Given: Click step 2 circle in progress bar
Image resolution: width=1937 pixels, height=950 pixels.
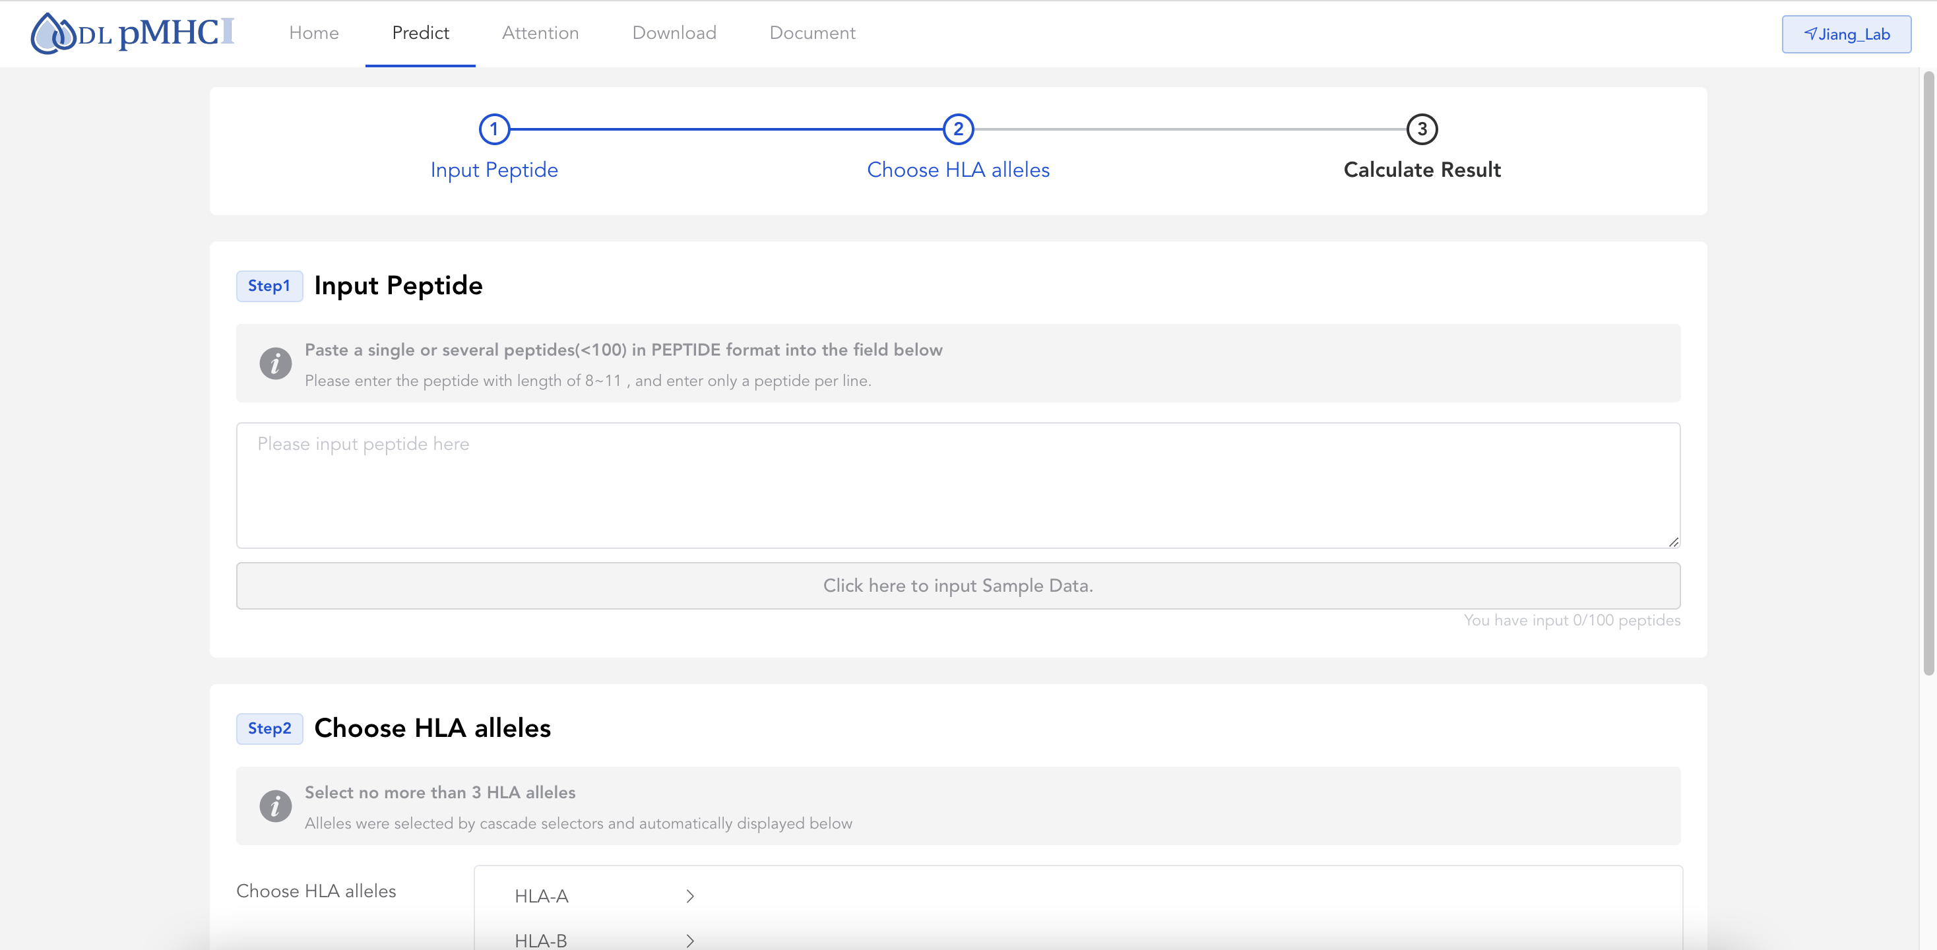Looking at the screenshot, I should (x=958, y=129).
